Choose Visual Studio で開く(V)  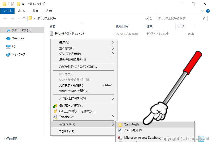(83, 91)
